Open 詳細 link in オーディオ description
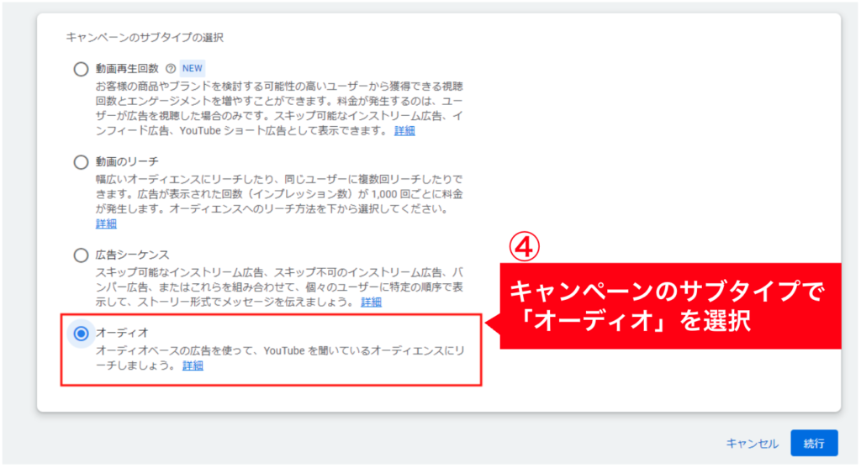This screenshot has width=861, height=468. coord(193,366)
